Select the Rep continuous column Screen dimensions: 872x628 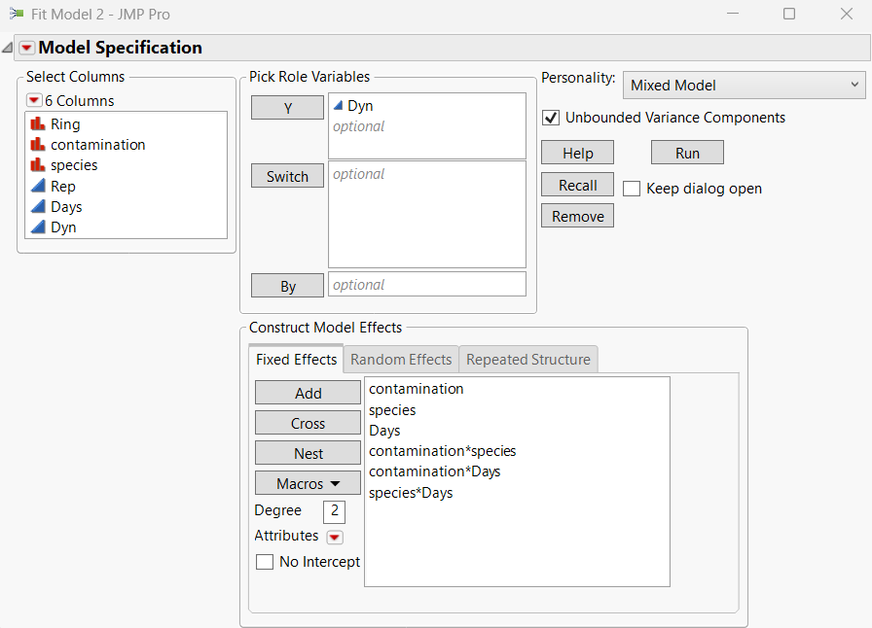pyautogui.click(x=62, y=187)
